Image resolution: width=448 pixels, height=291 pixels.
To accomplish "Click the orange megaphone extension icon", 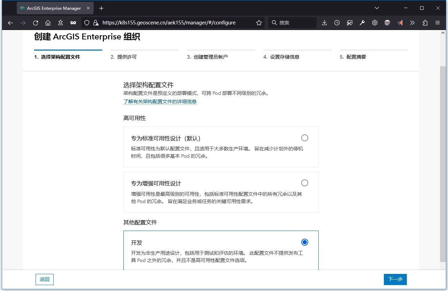I will point(400,23).
